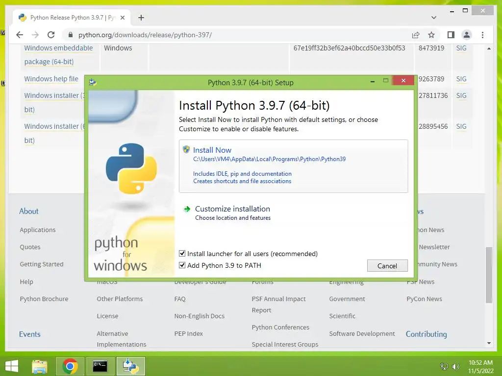Viewport: 502px width, 376px height.
Task: Click page scrollbar up arrow
Action: click(x=489, y=48)
